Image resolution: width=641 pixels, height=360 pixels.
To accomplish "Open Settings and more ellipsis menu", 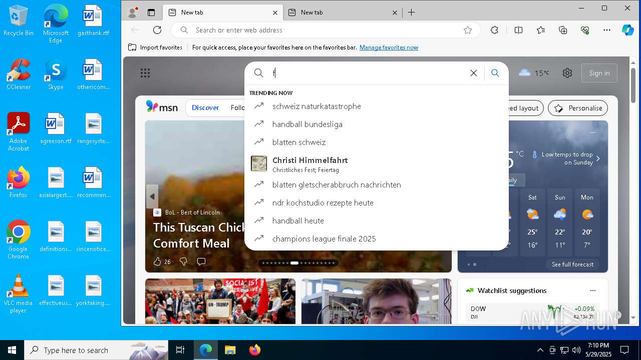I will 607,30.
